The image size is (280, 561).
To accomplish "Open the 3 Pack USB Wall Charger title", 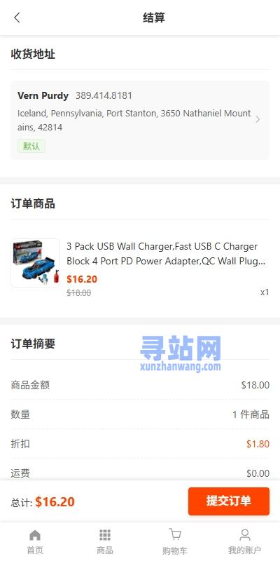I will point(166,254).
